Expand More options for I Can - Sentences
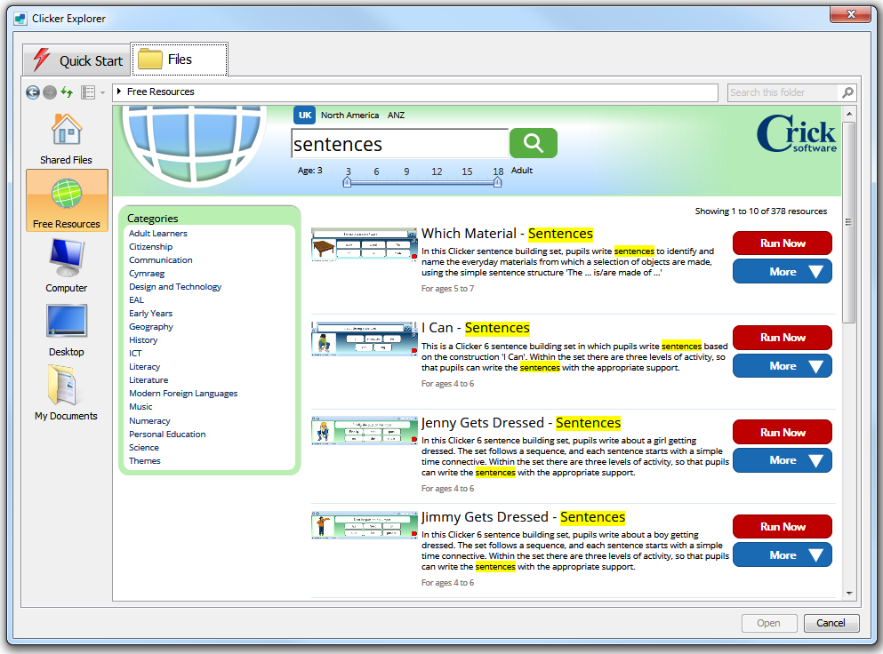Viewport: 883px width, 654px height. 782,365
